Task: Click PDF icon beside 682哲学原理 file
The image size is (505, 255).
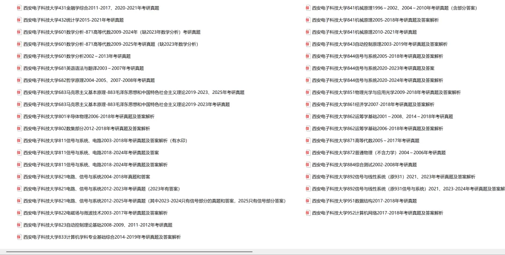Action: click(x=19, y=80)
